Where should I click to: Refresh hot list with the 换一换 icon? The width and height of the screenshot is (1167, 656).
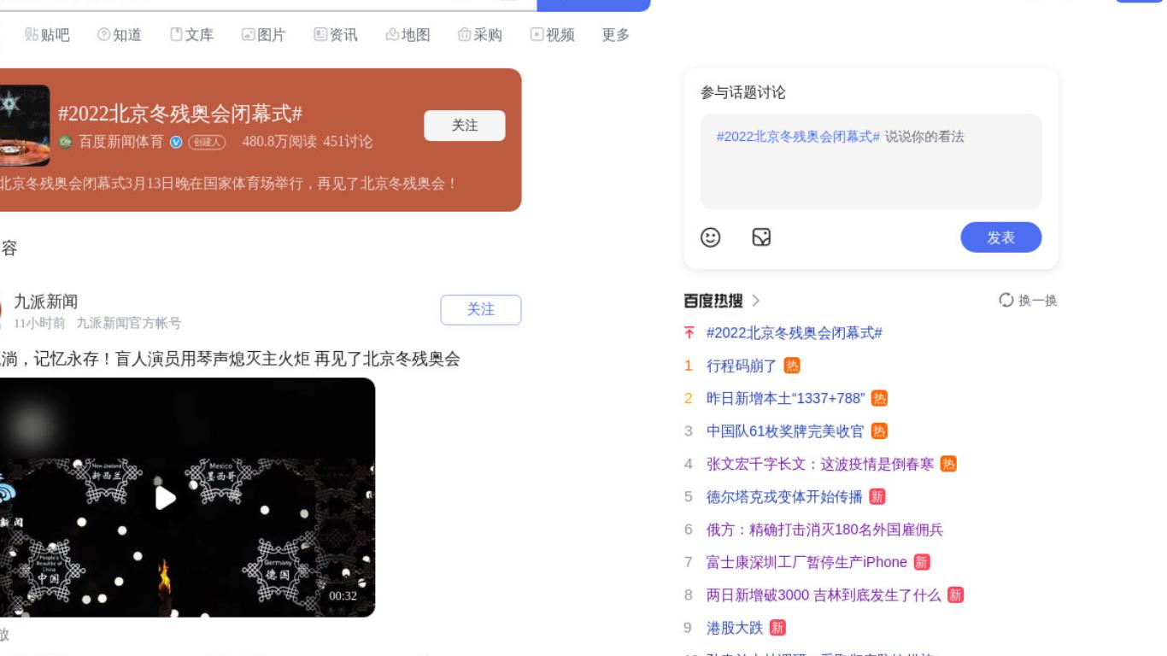(1006, 300)
